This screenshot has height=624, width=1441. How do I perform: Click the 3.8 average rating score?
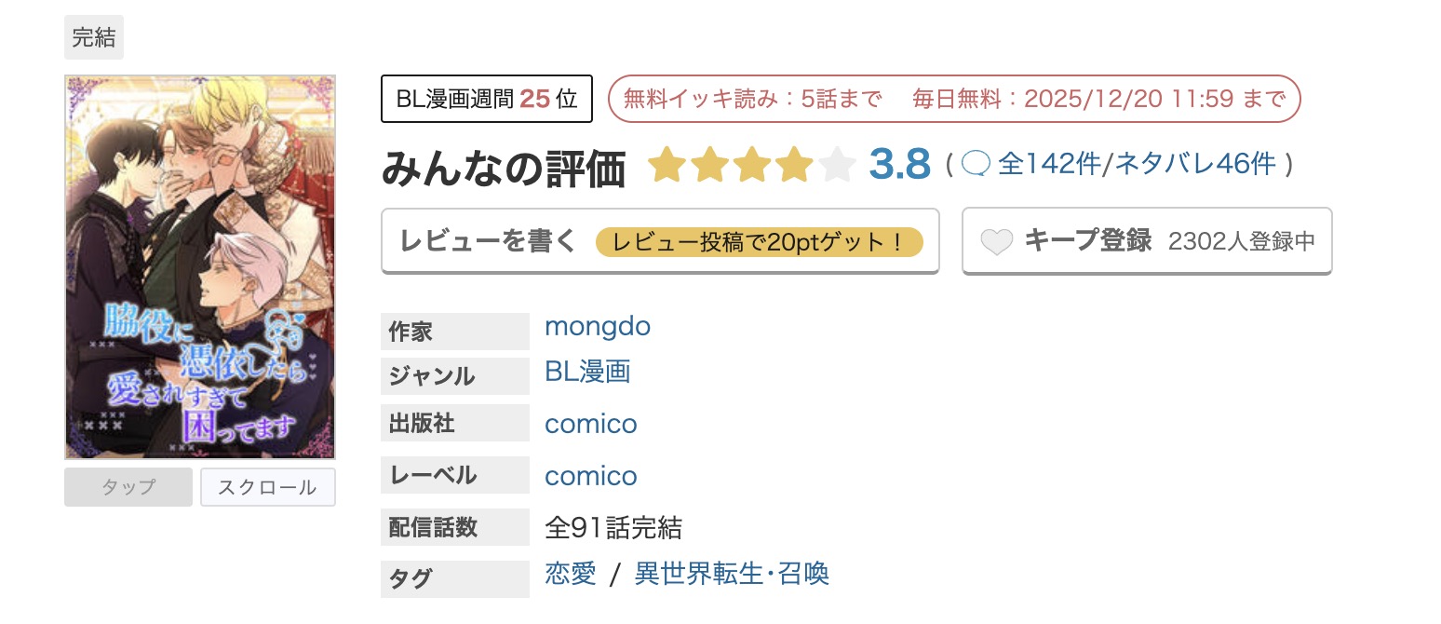[x=899, y=164]
